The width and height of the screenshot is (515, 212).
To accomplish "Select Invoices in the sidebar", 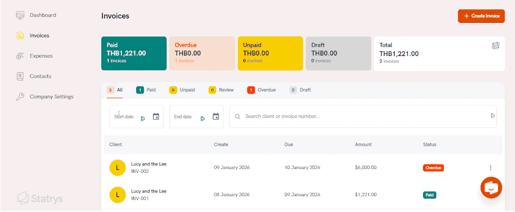I will pyautogui.click(x=39, y=35).
